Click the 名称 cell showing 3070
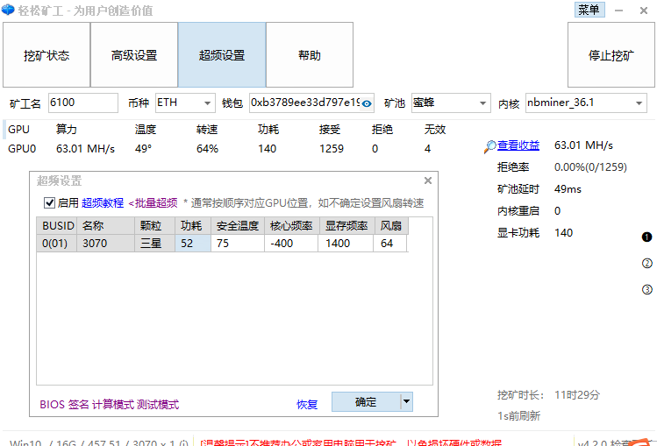The image size is (657, 446). tap(105, 243)
